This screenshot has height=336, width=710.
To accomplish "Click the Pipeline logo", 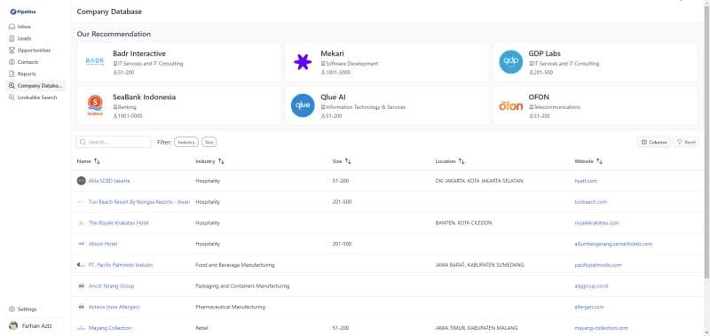I will tap(23, 12).
